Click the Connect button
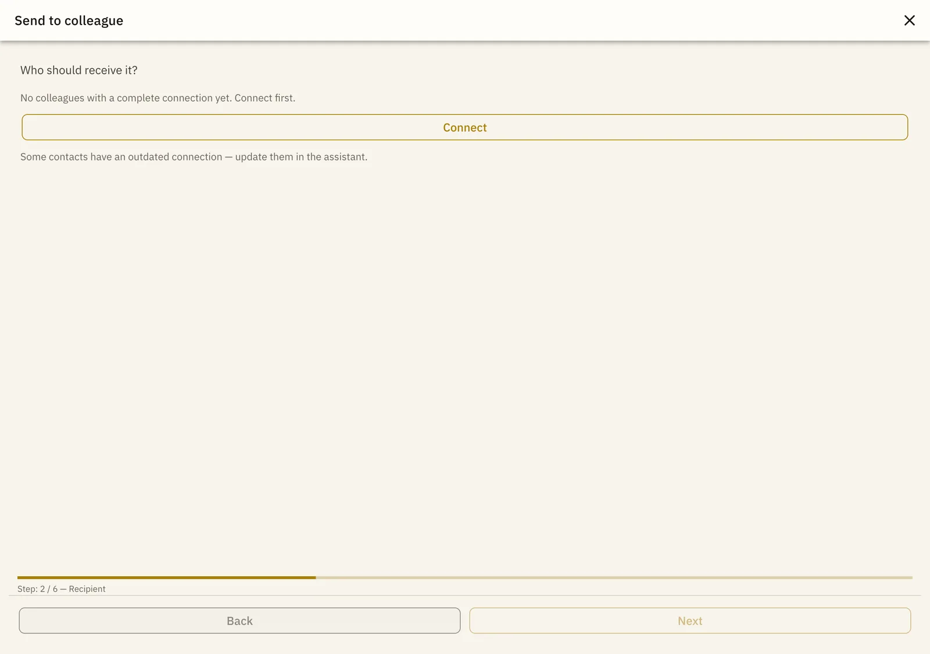The width and height of the screenshot is (930, 654). pyautogui.click(x=465, y=127)
